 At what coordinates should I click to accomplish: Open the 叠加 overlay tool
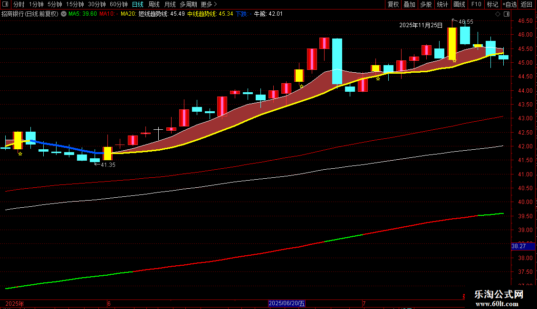coord(409,4)
